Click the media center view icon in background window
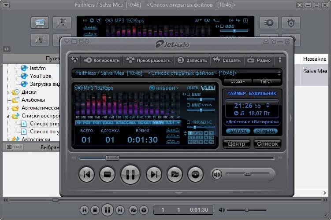Screen dimensions: 331x220 [x=40, y=22]
